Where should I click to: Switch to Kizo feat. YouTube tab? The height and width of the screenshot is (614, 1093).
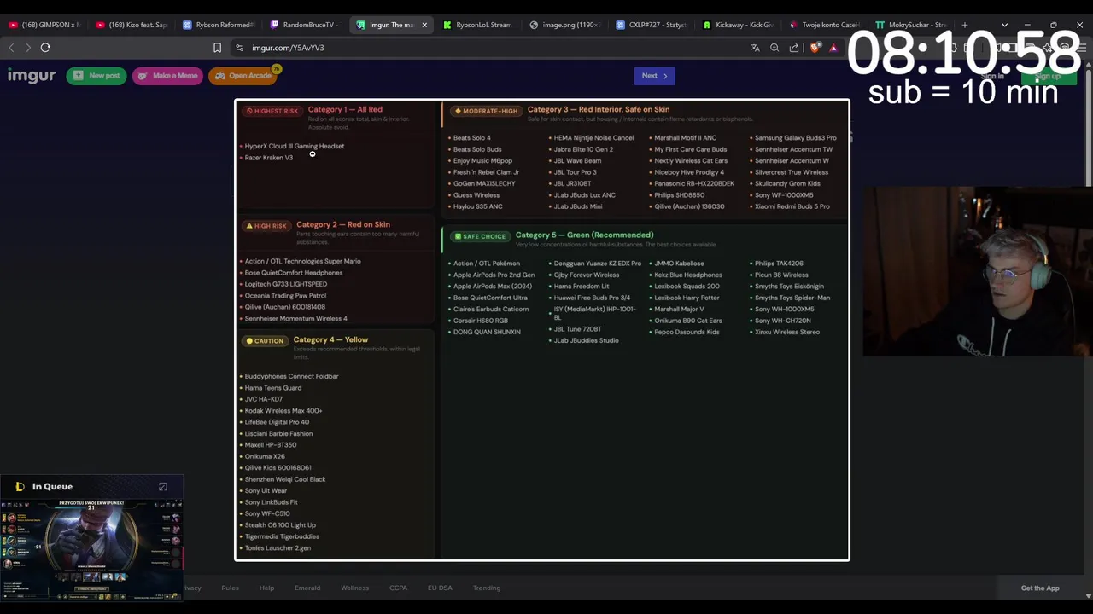[x=132, y=25]
